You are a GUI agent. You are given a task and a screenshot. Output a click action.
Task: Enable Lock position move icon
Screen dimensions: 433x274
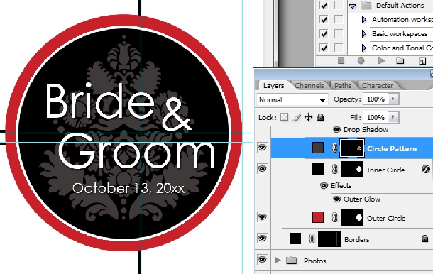coord(309,117)
